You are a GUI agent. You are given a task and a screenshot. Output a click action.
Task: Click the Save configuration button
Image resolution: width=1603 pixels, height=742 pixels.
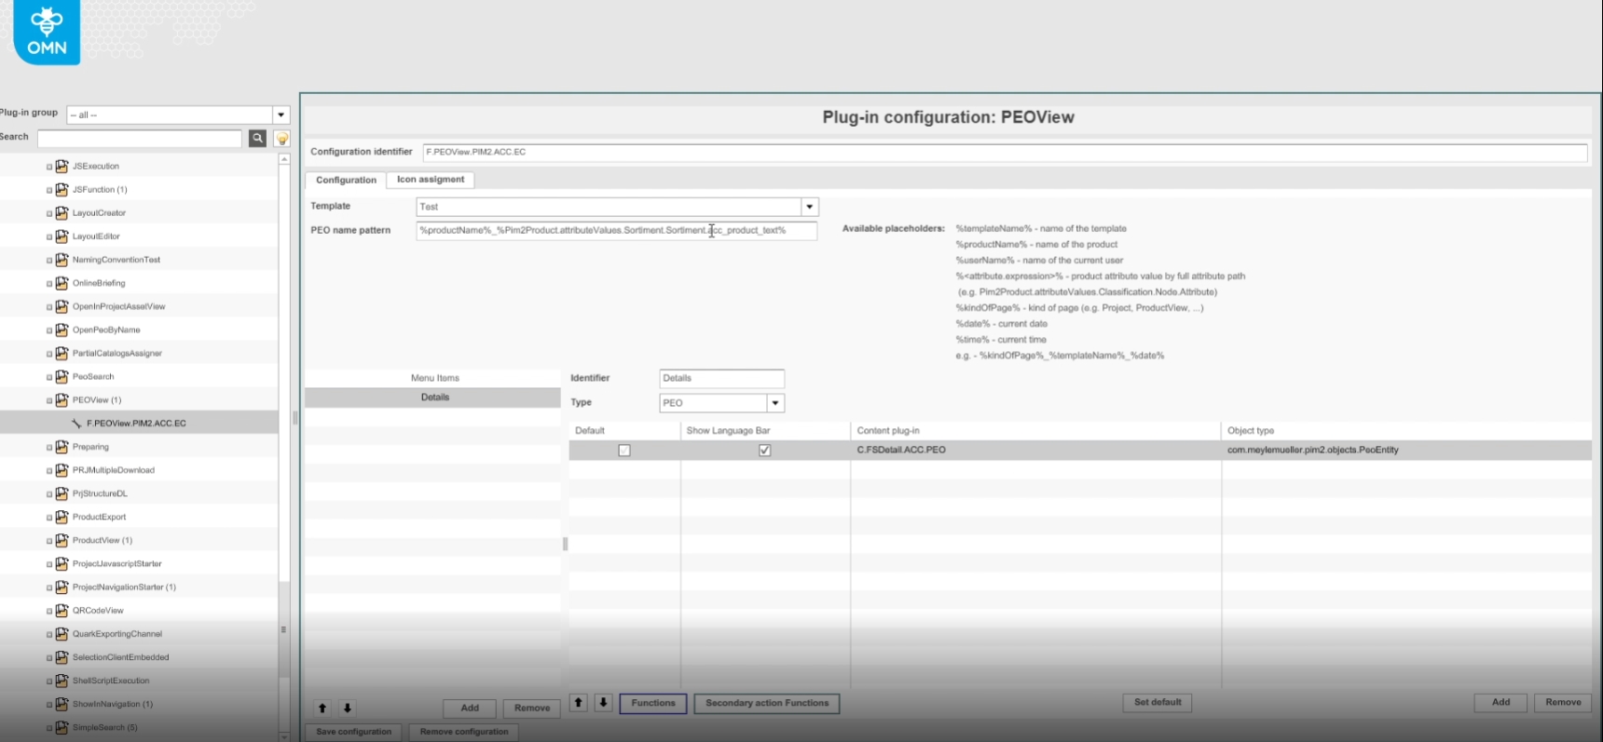tap(353, 732)
